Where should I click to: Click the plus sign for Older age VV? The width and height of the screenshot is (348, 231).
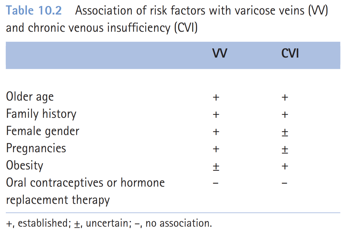coord(216,97)
